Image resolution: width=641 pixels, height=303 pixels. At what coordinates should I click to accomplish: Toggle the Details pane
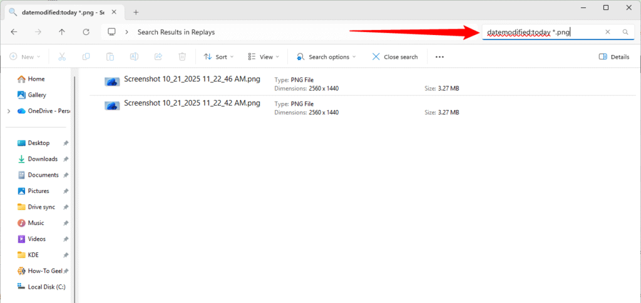click(614, 57)
